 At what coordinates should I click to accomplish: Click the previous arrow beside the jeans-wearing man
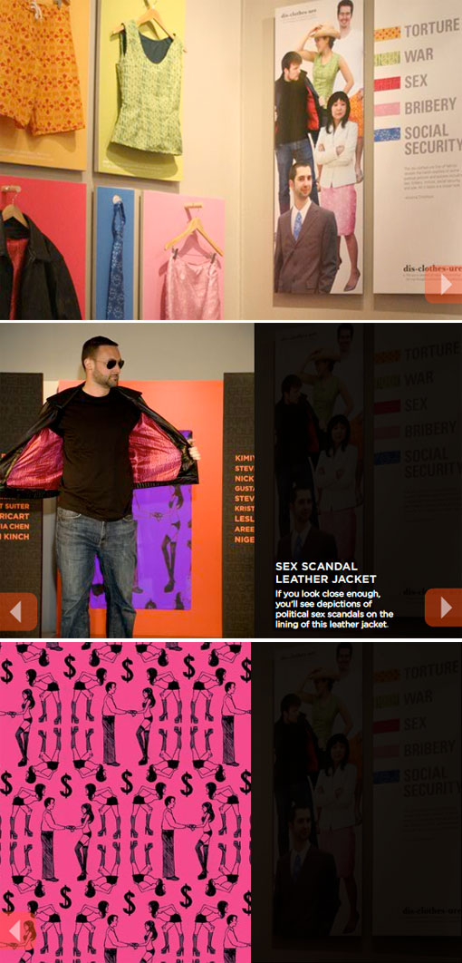click(18, 611)
